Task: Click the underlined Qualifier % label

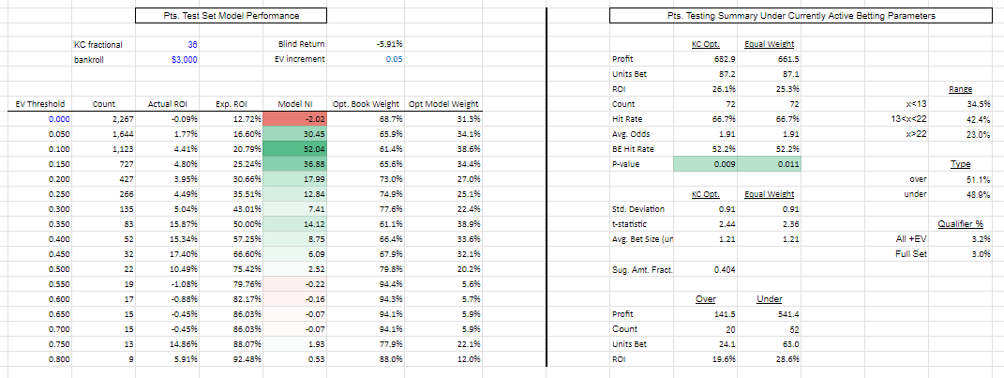Action: coord(958,224)
